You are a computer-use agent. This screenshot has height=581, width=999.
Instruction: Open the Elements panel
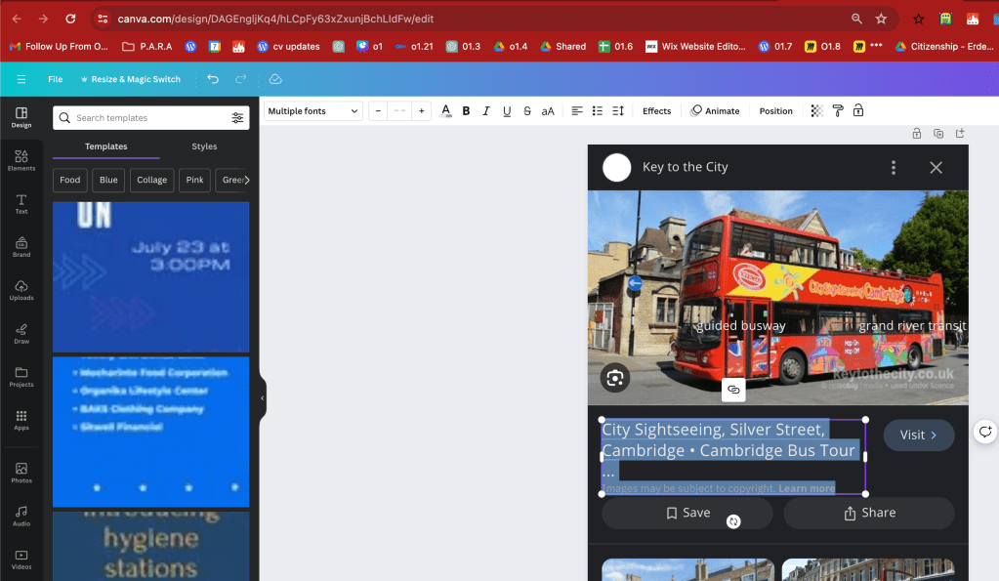[x=21, y=160]
